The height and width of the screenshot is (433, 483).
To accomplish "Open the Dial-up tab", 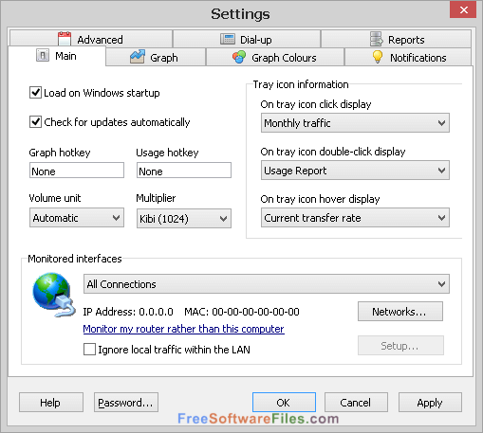I will pos(247,39).
